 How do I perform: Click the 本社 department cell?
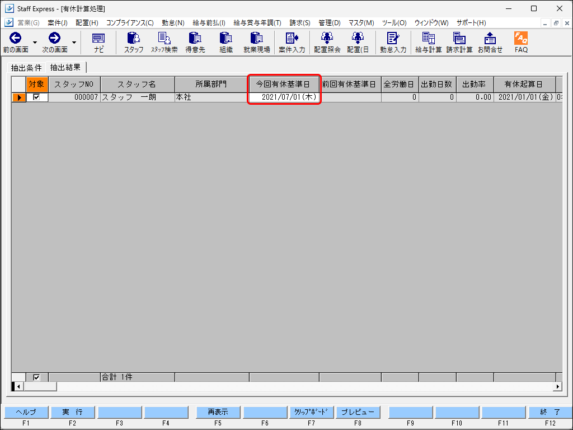point(212,97)
